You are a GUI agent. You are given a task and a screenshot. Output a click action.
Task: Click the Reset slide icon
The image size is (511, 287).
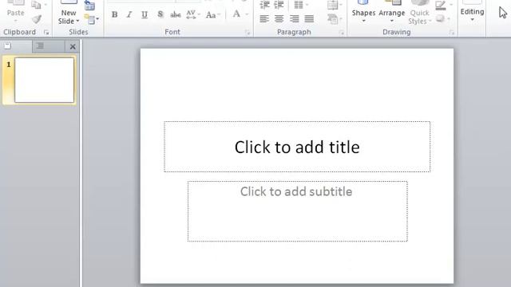point(89,6)
